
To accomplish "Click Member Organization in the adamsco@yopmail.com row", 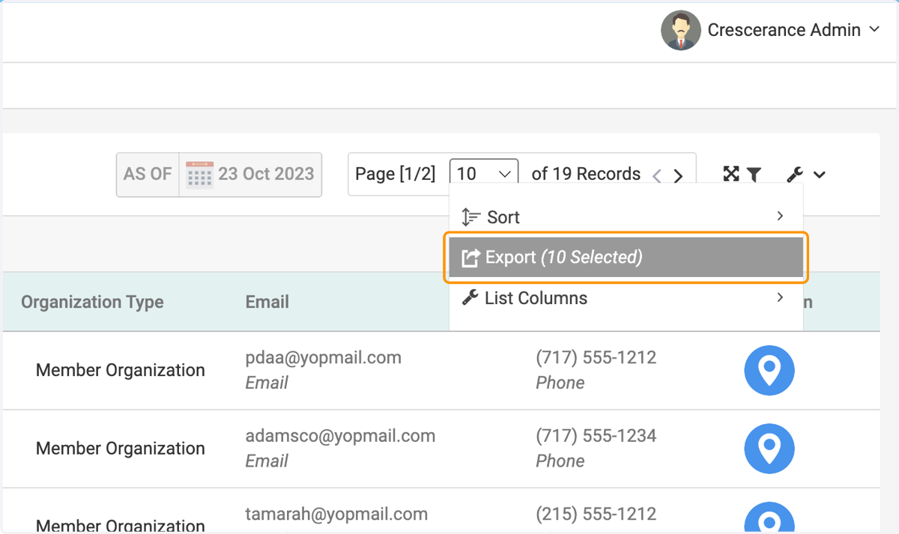I will (x=121, y=449).
